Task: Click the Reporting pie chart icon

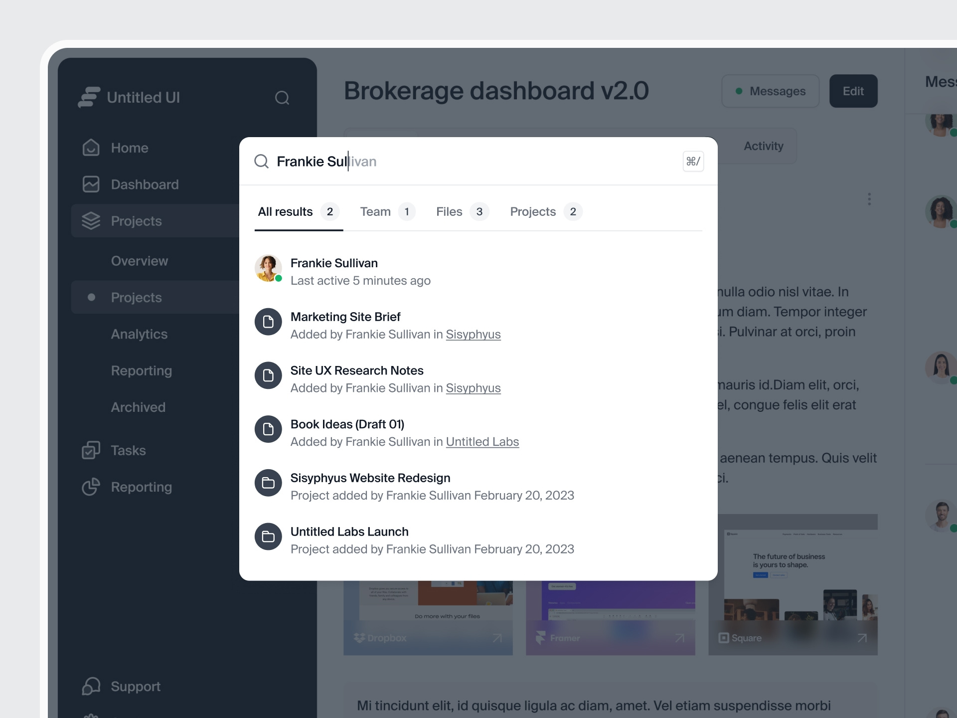Action: 91,487
